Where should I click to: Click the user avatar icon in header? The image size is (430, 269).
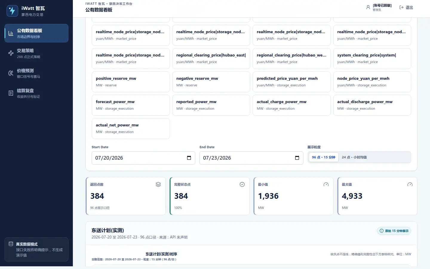[x=368, y=7]
